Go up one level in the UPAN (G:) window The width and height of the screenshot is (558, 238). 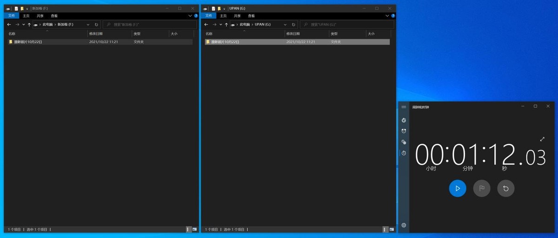click(x=226, y=24)
